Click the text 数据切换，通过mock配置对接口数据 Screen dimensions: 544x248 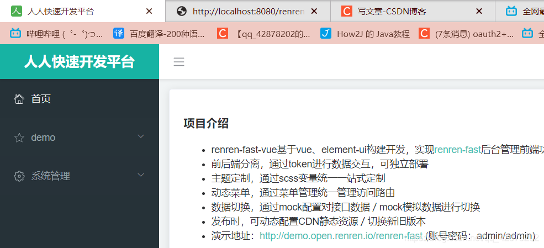pyautogui.click(x=291, y=208)
